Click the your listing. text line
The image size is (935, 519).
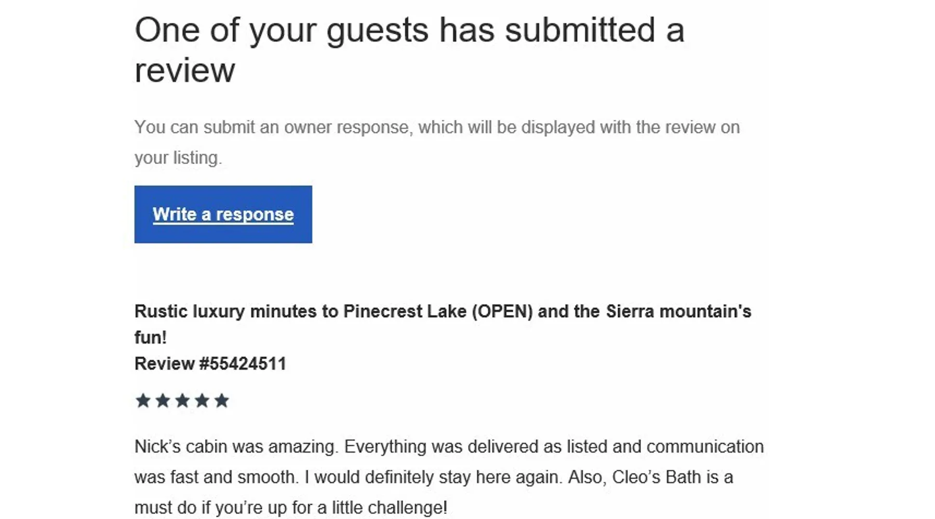point(178,158)
